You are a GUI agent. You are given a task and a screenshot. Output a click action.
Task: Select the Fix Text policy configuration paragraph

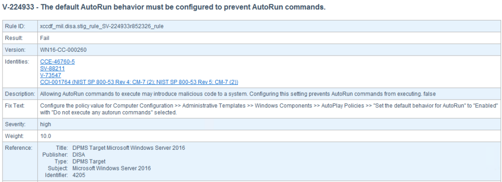(x=269, y=109)
